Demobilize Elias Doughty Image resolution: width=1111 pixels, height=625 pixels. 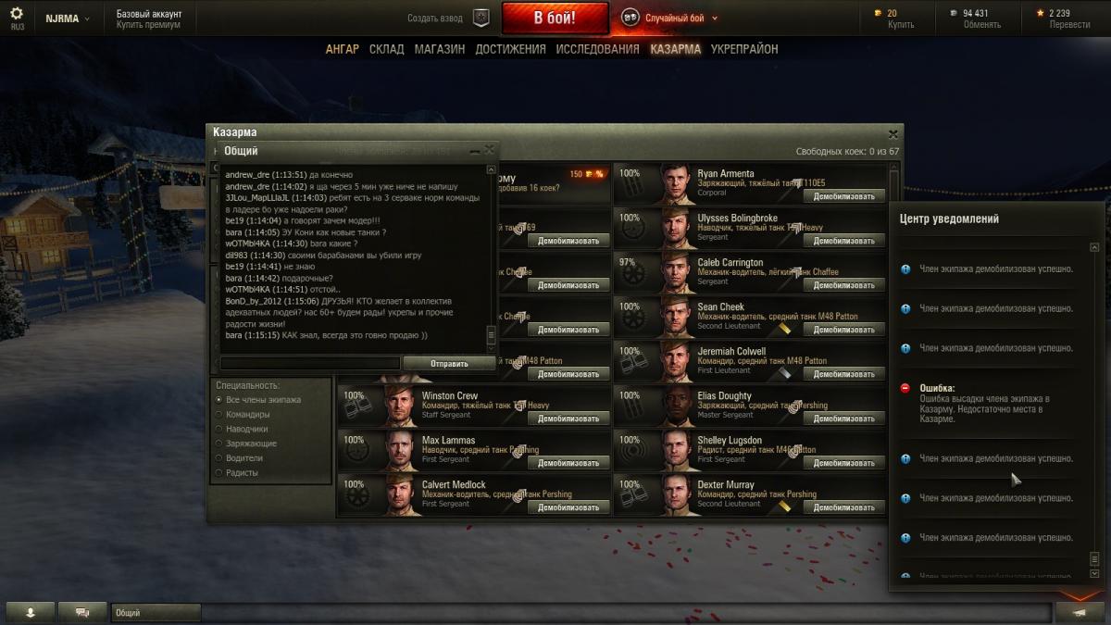coord(843,419)
